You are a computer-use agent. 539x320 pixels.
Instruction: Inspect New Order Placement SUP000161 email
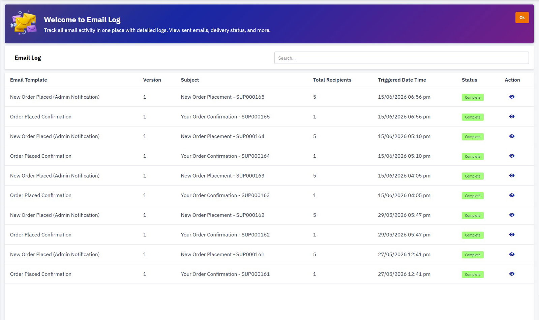512,255
